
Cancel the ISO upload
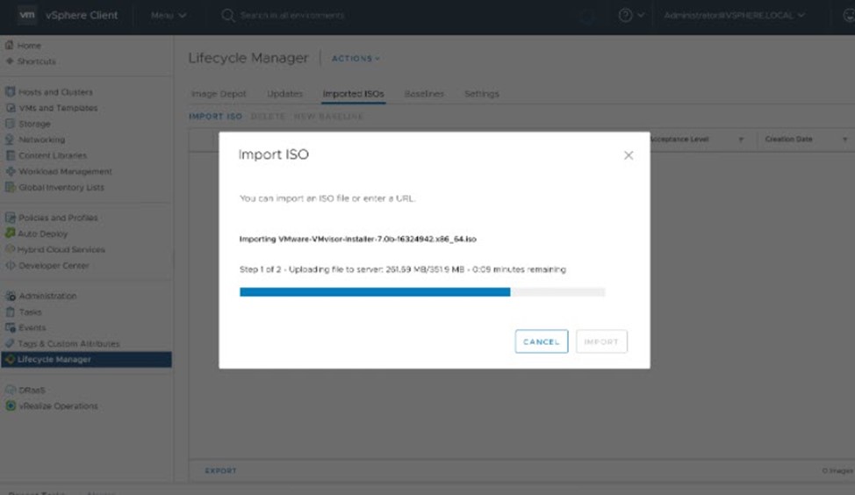coord(542,341)
